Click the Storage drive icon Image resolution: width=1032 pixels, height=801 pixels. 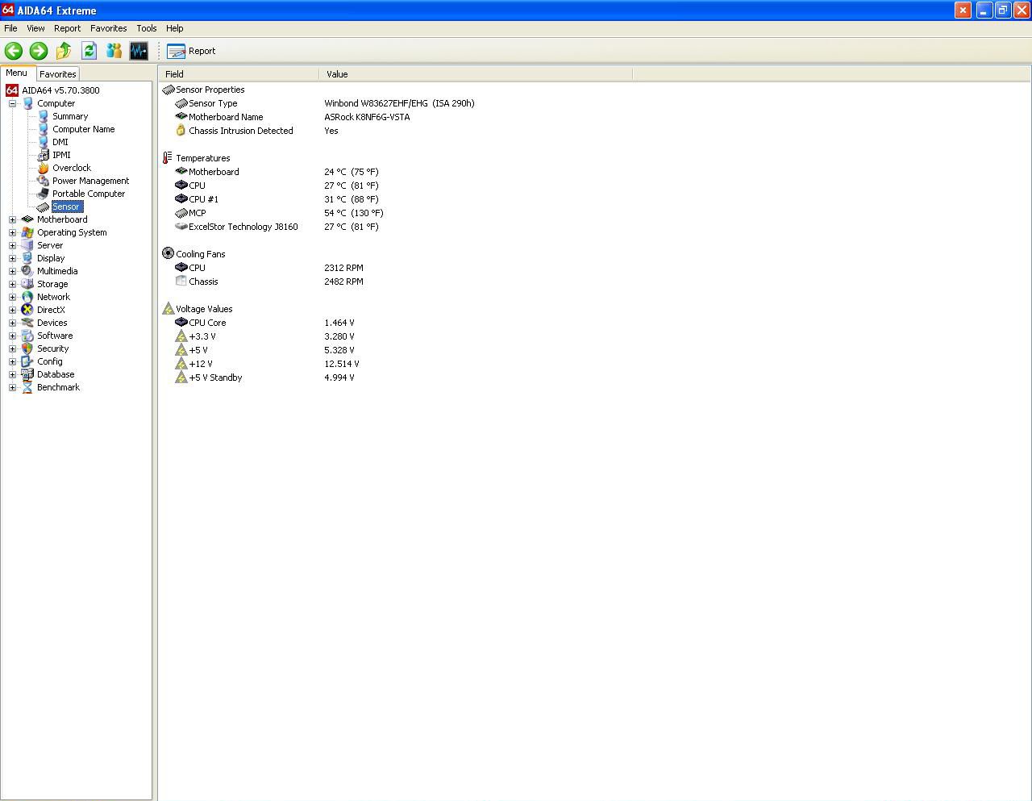[27, 284]
